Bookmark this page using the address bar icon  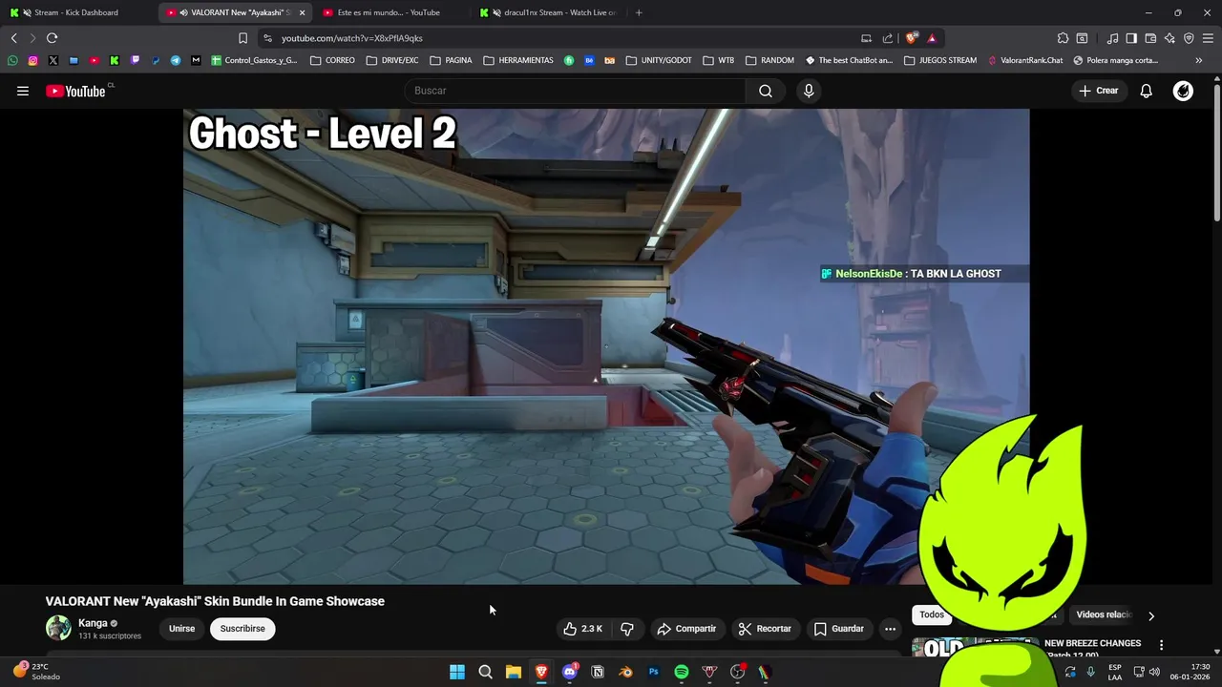pos(242,38)
